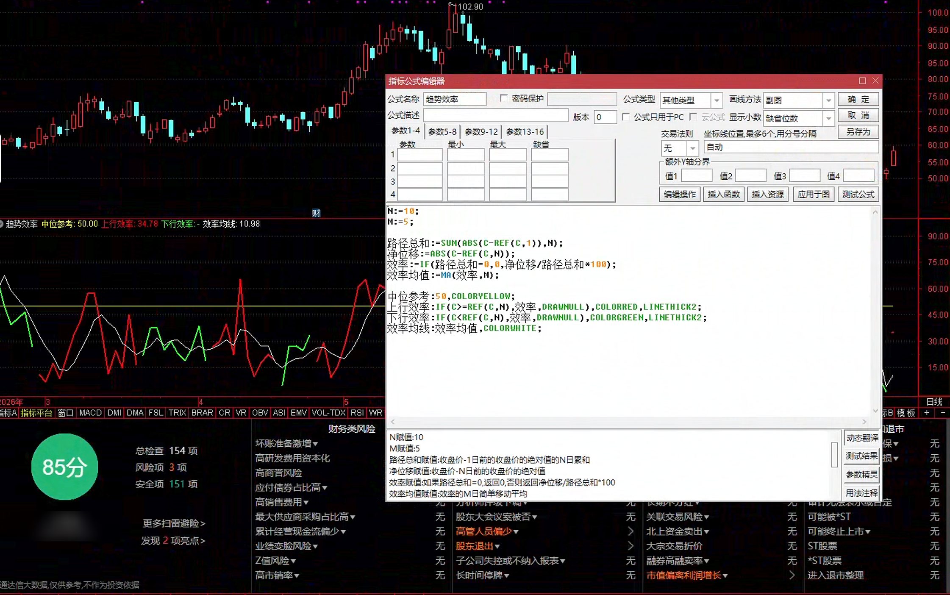Select BRAR indicator tab
Screen dimensions: 950x595
202,412
